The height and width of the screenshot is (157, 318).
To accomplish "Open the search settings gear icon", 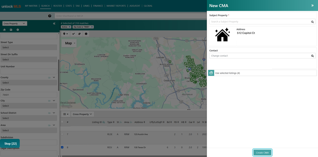I will (x=17, y=30).
